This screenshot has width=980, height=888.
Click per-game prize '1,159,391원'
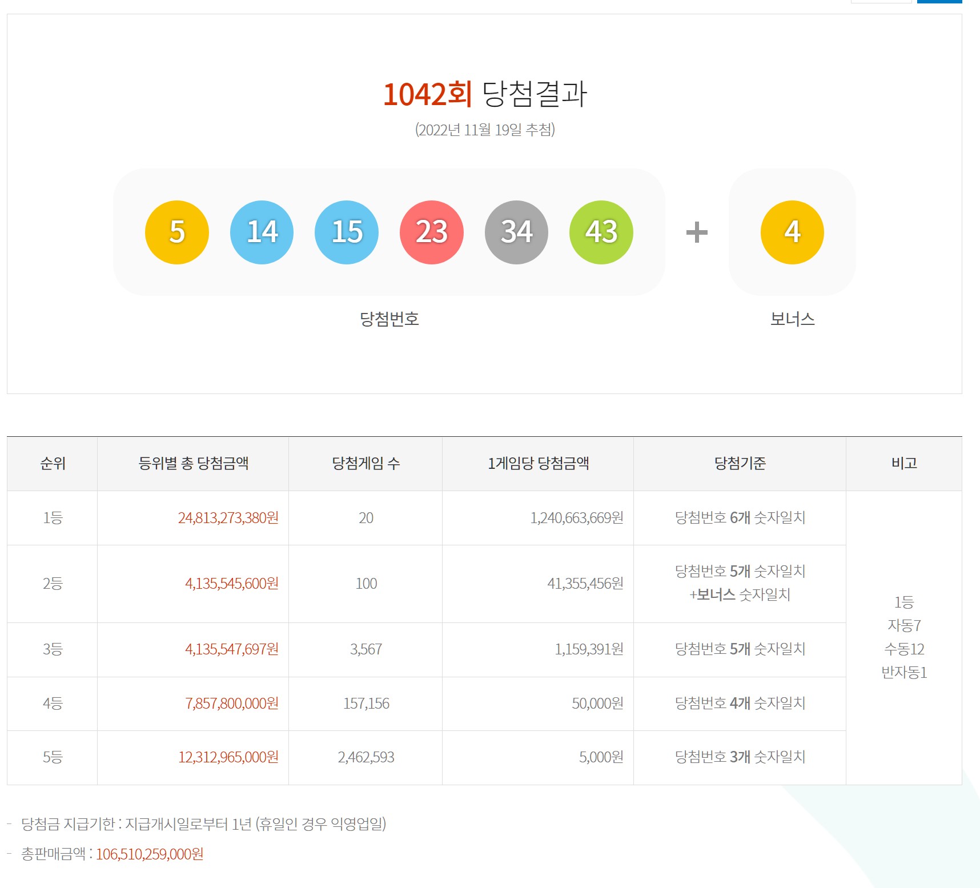tap(589, 649)
